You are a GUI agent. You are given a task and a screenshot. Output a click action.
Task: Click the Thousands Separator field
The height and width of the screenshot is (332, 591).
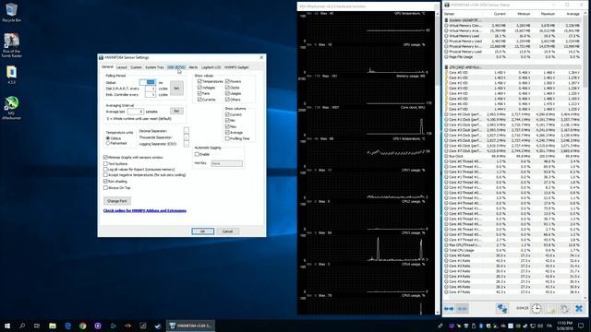[x=187, y=137]
